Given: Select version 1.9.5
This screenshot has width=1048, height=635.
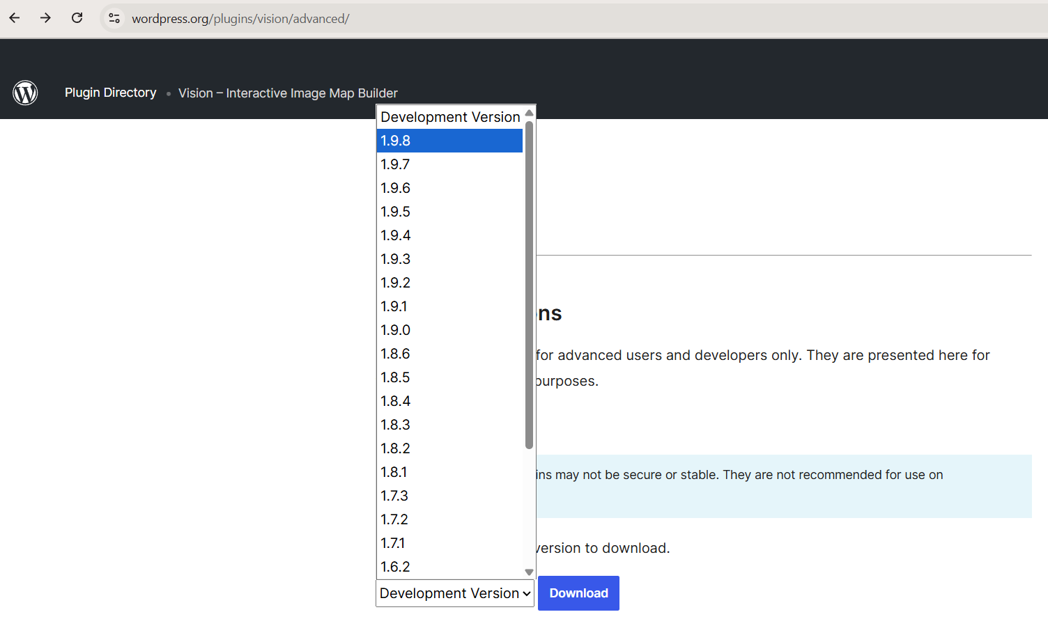Looking at the screenshot, I should point(450,212).
